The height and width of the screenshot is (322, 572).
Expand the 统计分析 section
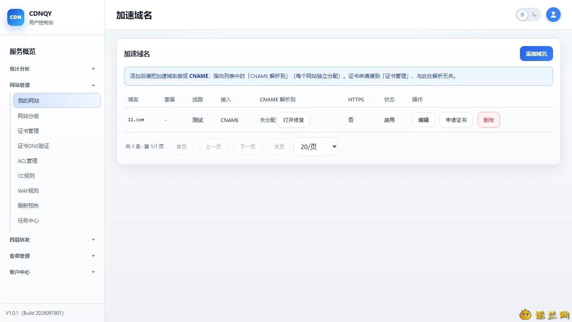click(53, 69)
